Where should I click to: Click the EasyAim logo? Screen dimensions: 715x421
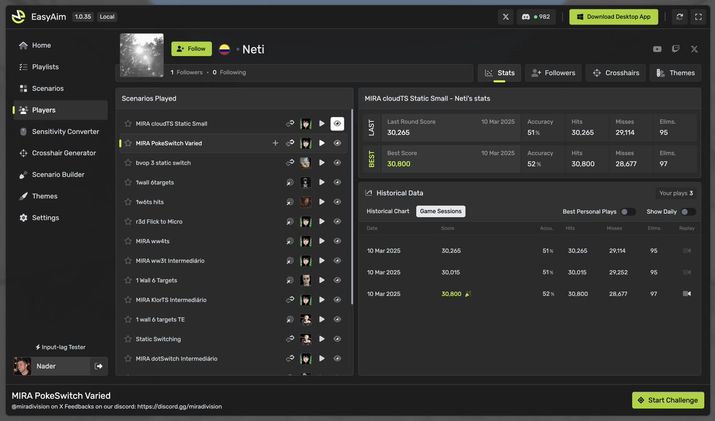coord(18,17)
